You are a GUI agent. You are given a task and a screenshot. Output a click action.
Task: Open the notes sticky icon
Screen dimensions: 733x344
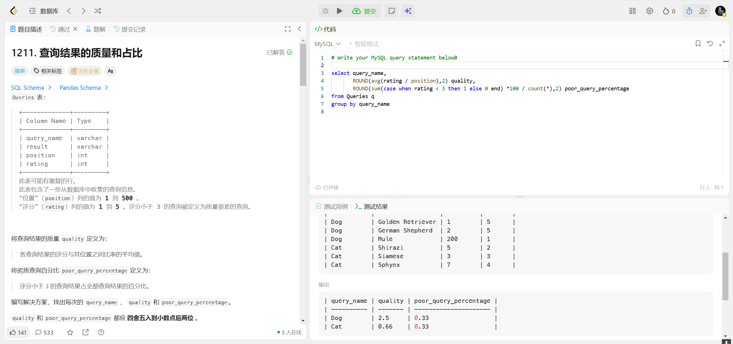click(x=391, y=11)
